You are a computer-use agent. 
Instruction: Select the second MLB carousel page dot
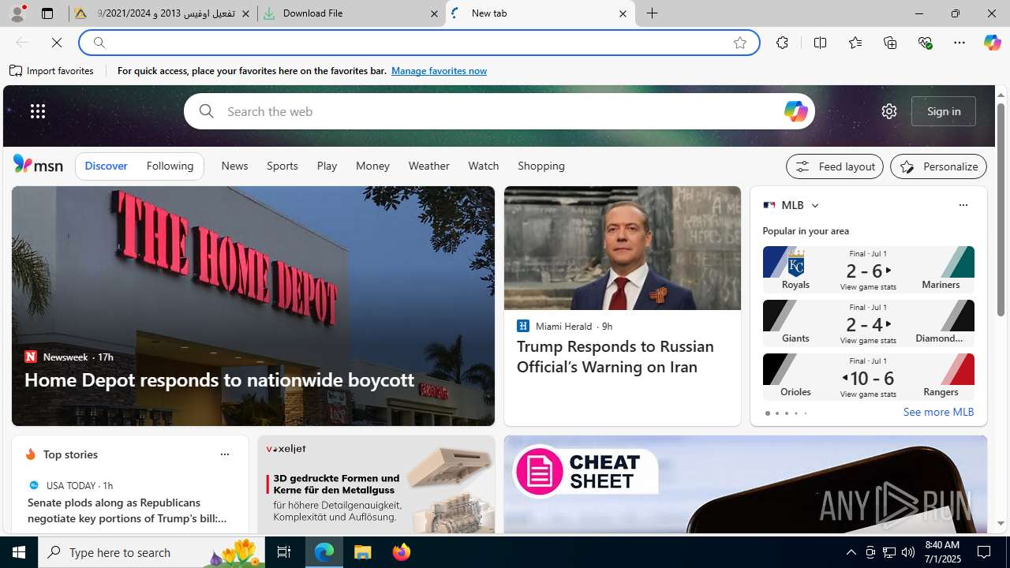coord(776,413)
